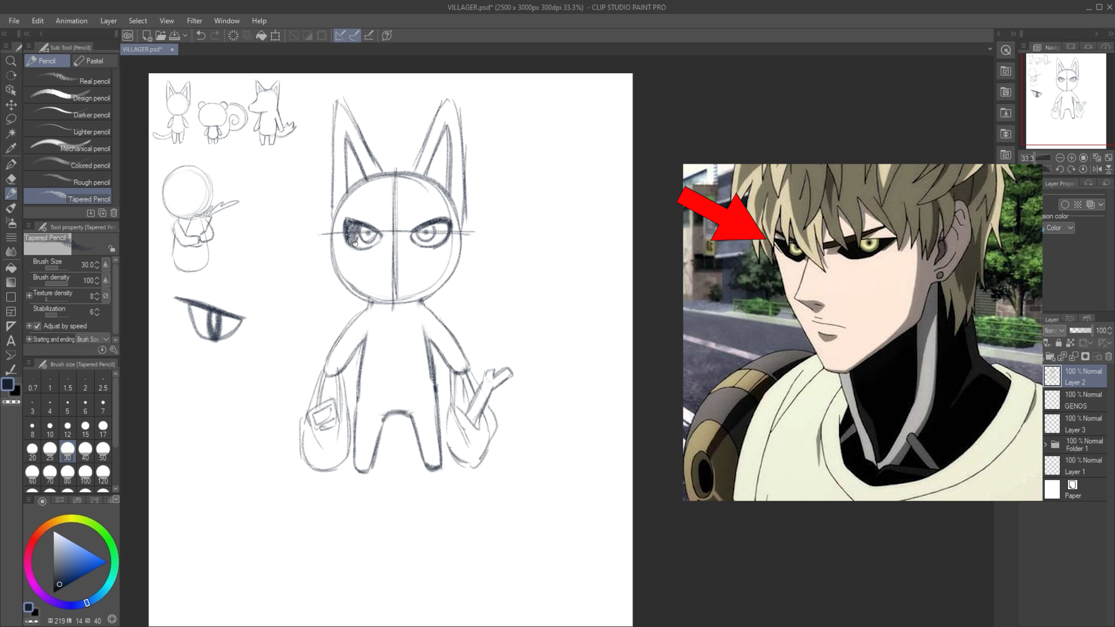This screenshot has width=1115, height=627.
Task: Click the Navigator canvas thumbnail
Action: tap(1066, 100)
